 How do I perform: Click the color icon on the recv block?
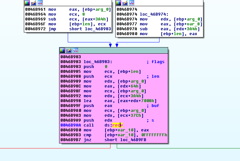(x=62, y=50)
